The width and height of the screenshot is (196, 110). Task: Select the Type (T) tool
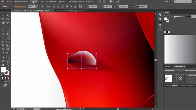[x=3, y=27]
